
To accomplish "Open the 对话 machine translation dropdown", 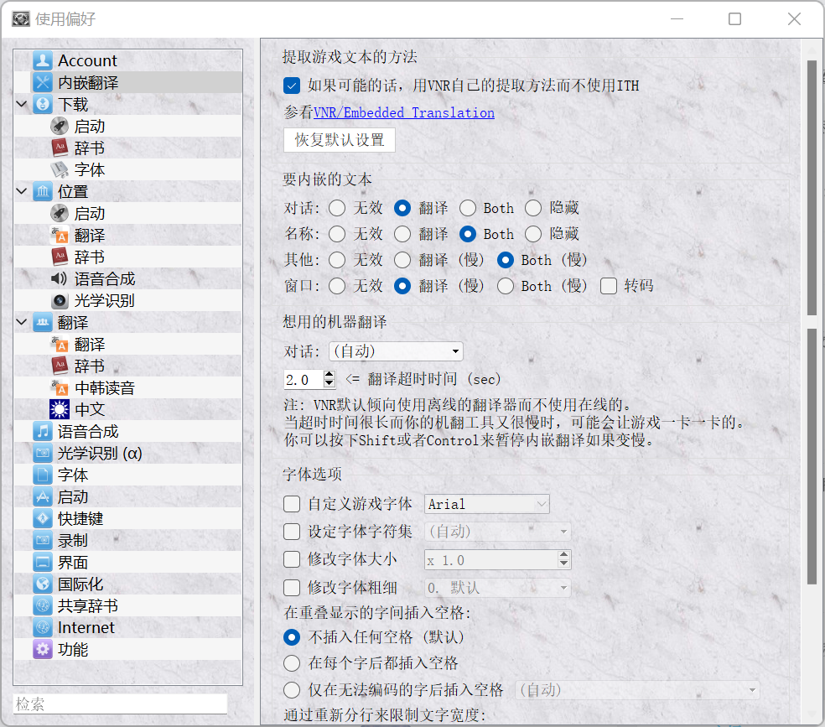I will point(396,351).
